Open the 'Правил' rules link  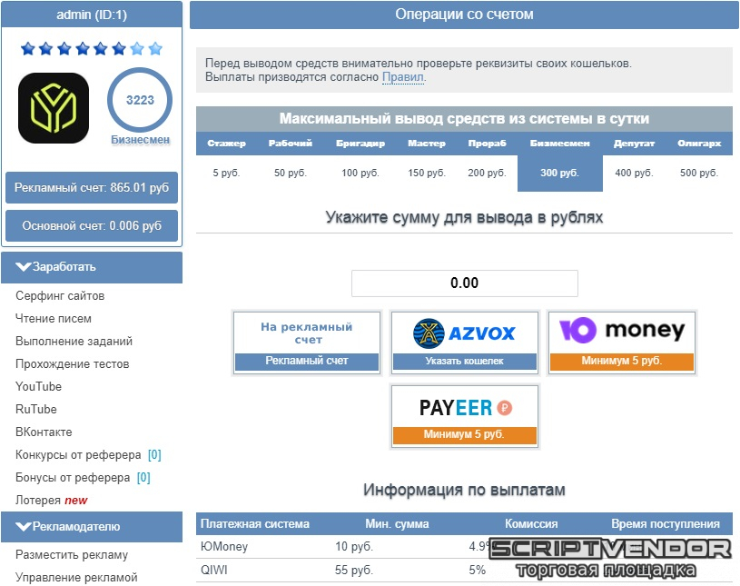pos(402,77)
